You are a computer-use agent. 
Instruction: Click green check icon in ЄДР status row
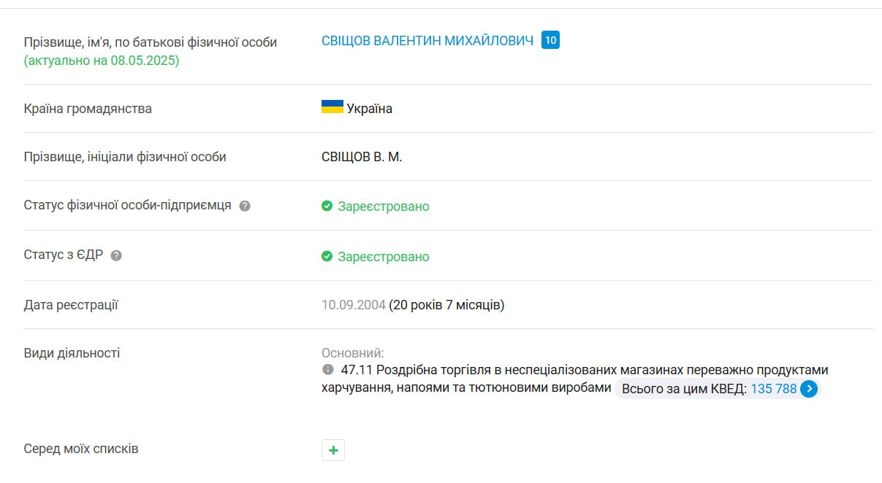[x=327, y=257]
